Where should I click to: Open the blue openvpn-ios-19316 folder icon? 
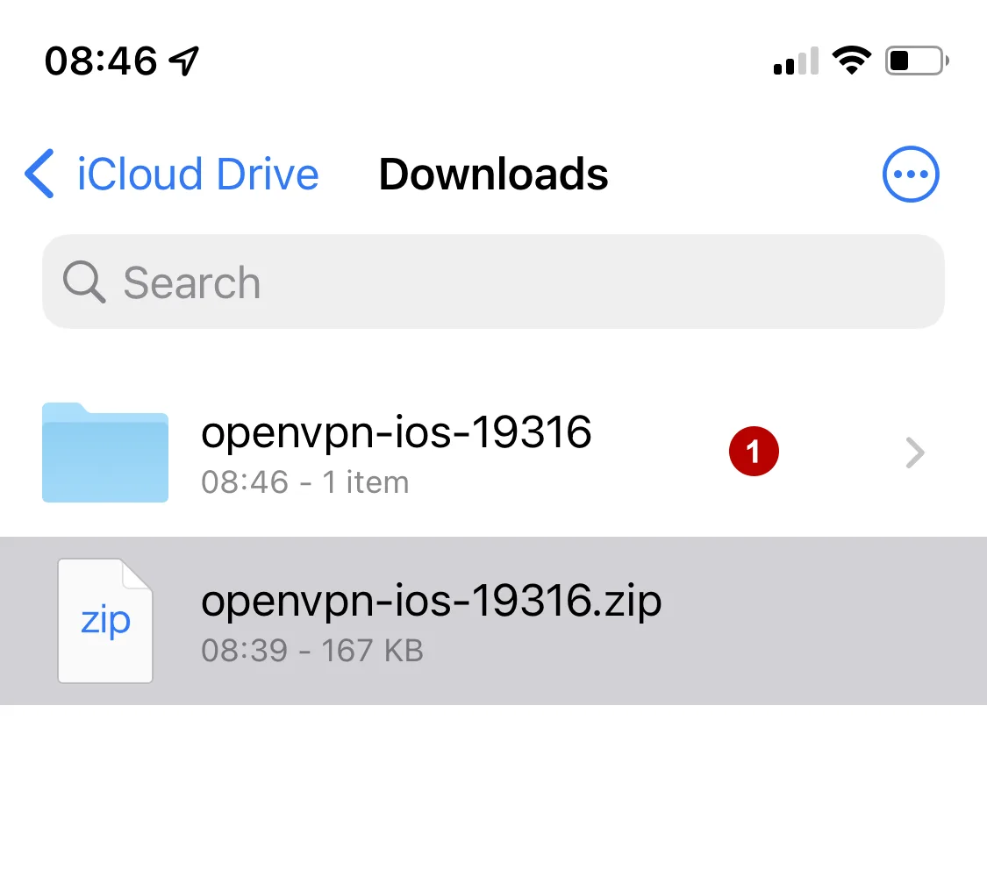pos(104,453)
